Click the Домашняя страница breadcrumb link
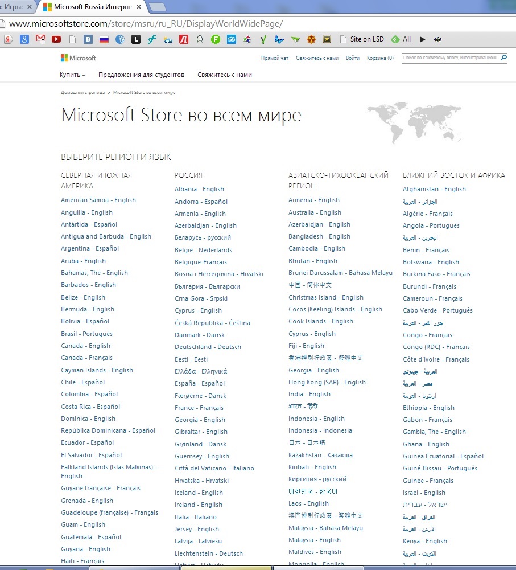The width and height of the screenshot is (516, 570). 82,92
